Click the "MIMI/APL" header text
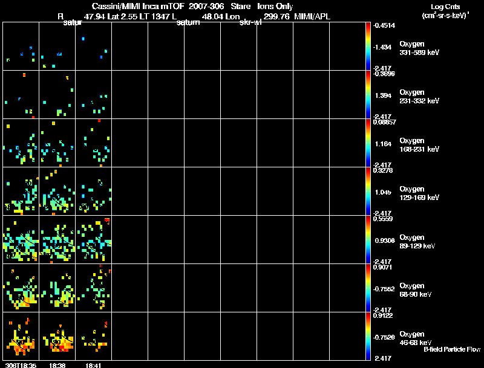 click(312, 17)
